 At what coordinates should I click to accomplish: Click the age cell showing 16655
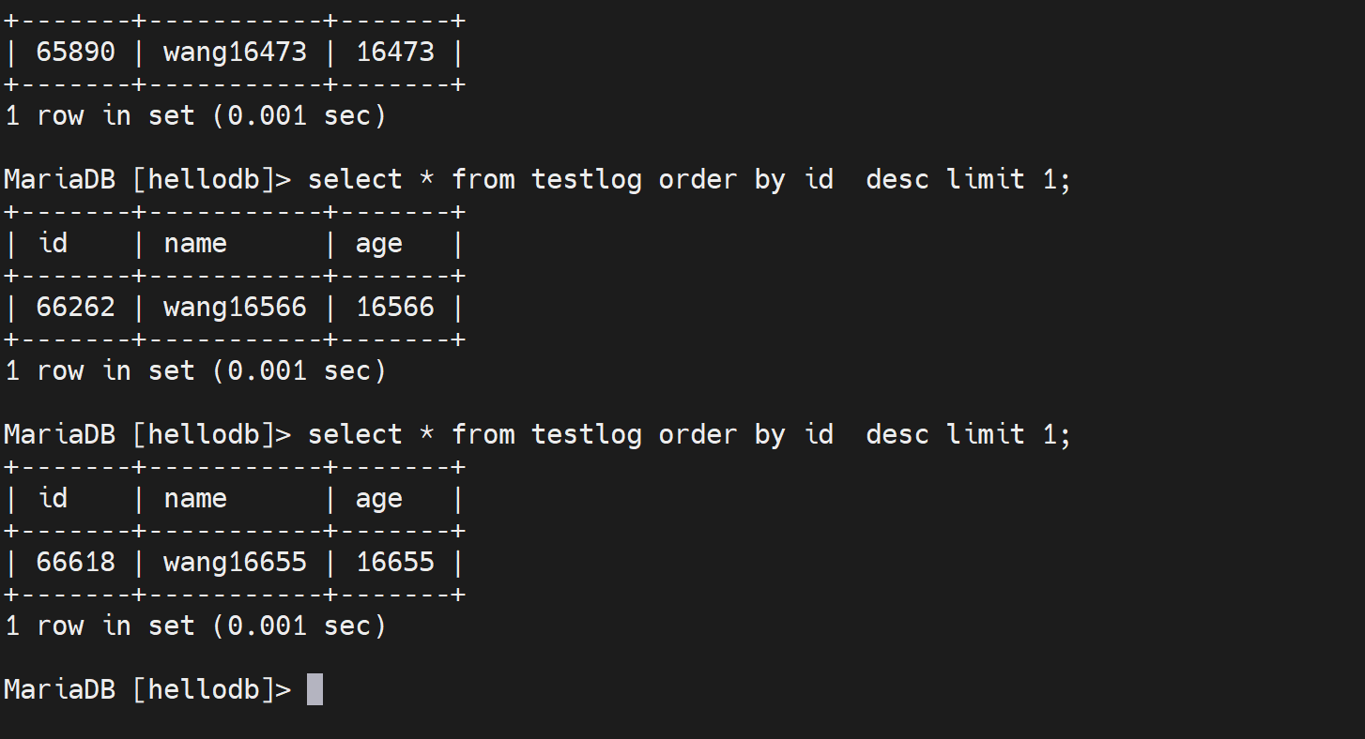pyautogui.click(x=395, y=562)
